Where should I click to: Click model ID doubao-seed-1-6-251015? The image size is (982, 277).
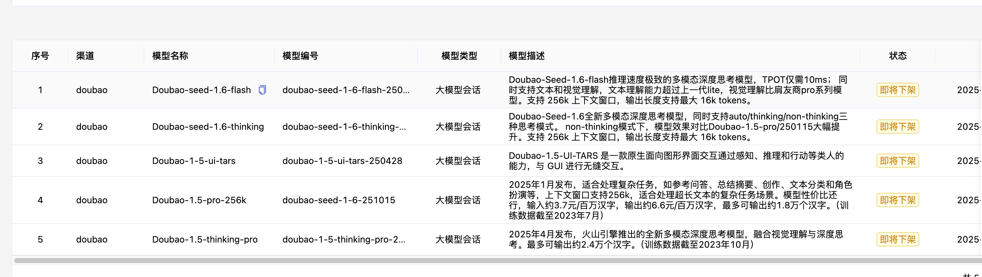pos(339,200)
